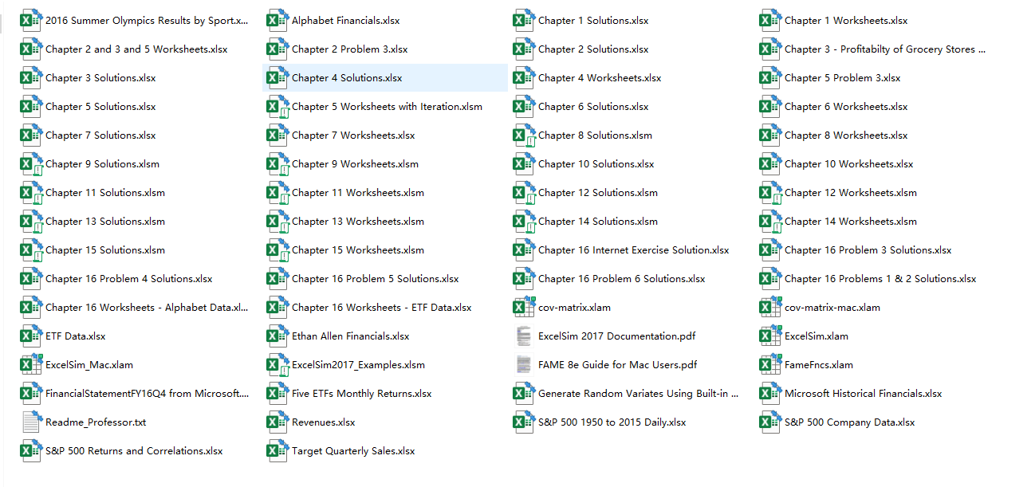The image size is (1035, 487).
Task: Click the PDF icon for ExcelSim 2017 Documentation.pdf
Action: (524, 336)
